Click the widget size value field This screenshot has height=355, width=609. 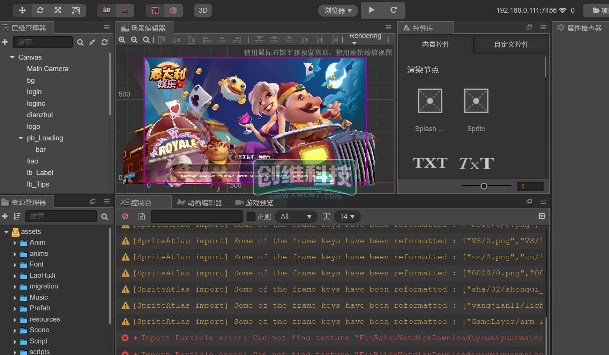[530, 186]
